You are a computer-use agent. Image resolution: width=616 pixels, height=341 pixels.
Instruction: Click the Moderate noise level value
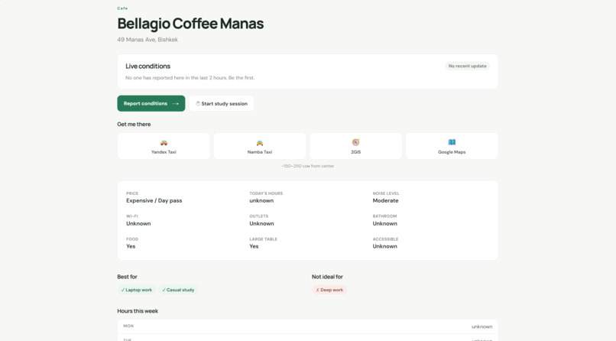tap(385, 201)
